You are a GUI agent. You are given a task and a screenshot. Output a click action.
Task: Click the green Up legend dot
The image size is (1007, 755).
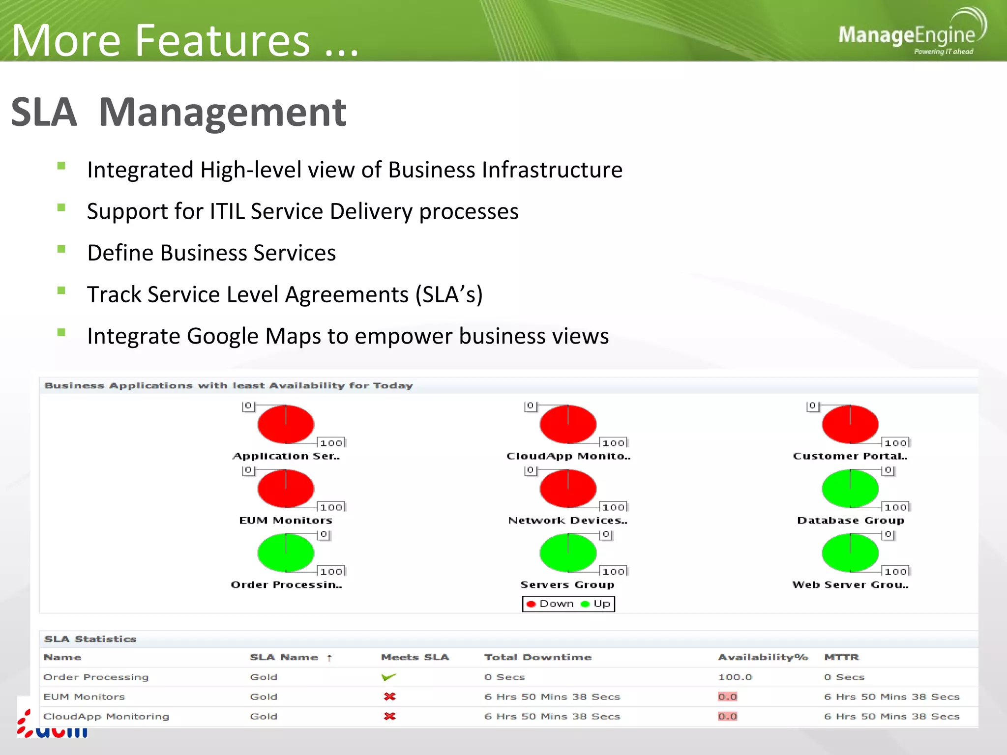tap(585, 604)
